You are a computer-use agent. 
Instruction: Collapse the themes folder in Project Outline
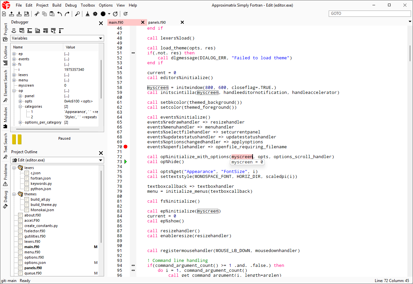coord(14,194)
